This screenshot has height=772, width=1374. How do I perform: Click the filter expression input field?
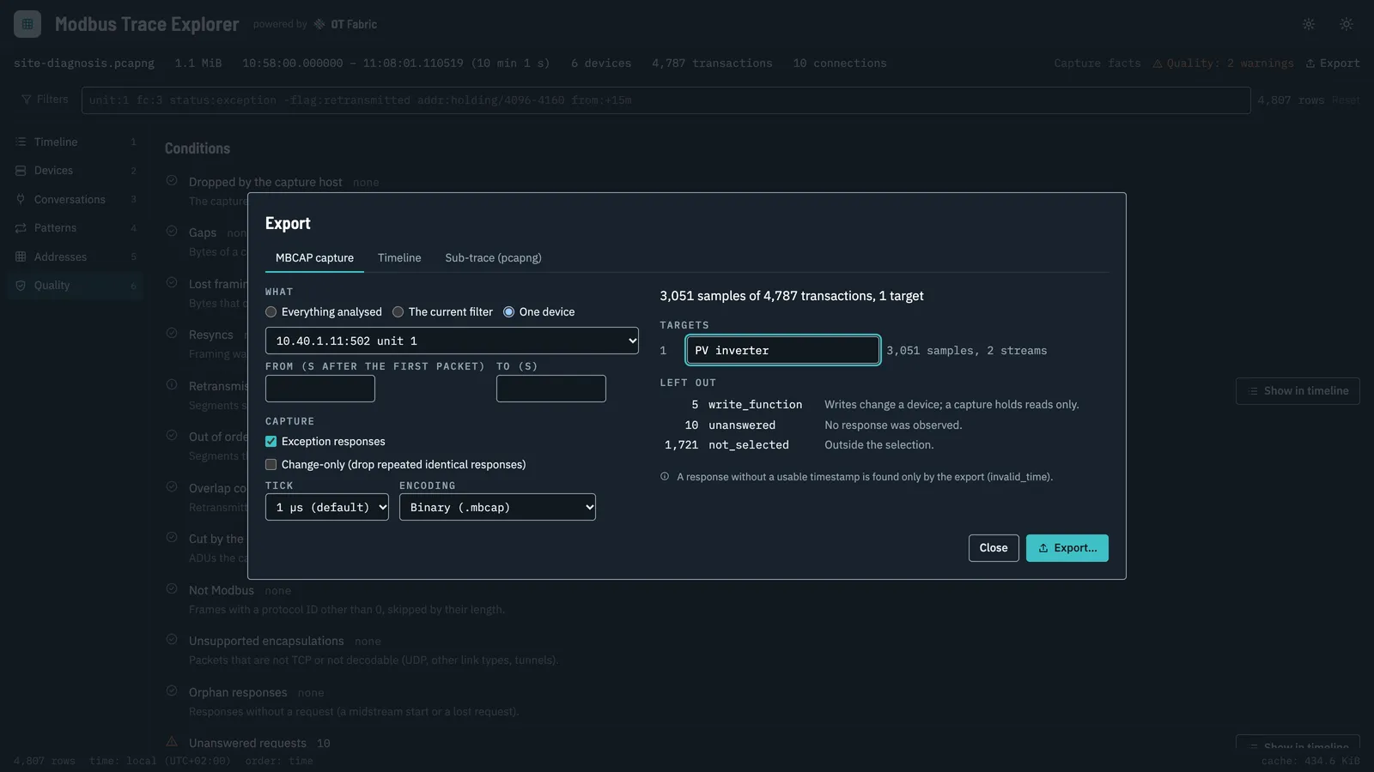[x=666, y=100]
